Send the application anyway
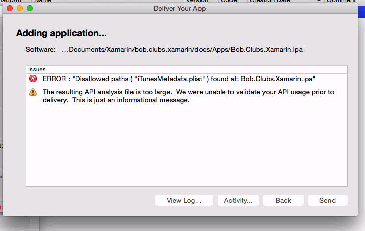365x231 pixels. 327,200
